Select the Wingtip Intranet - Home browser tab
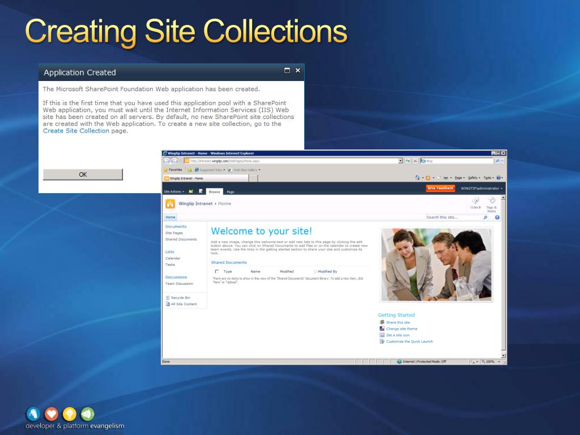 point(206,178)
